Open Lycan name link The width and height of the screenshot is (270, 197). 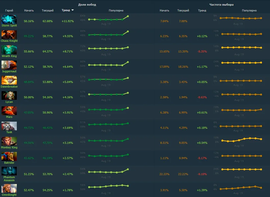[9, 102]
